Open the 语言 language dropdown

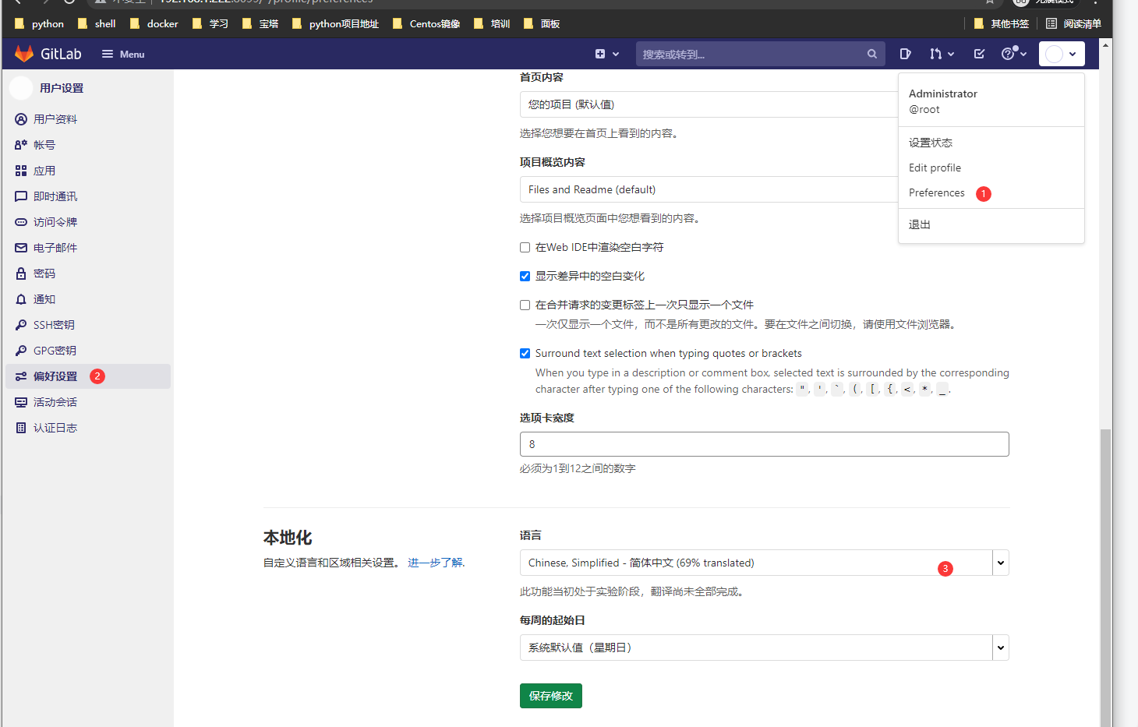763,562
